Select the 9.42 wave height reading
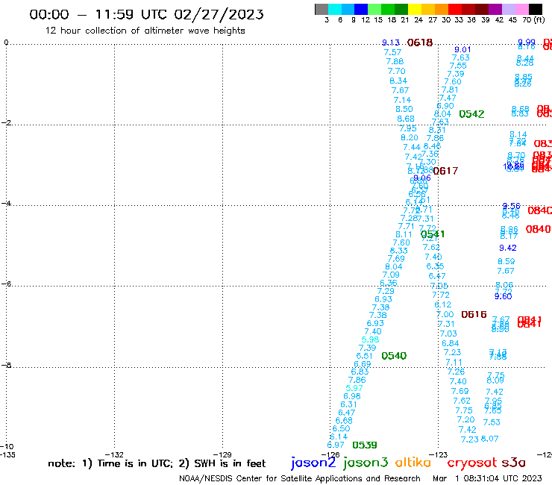This screenshot has height=485, width=552. (508, 248)
